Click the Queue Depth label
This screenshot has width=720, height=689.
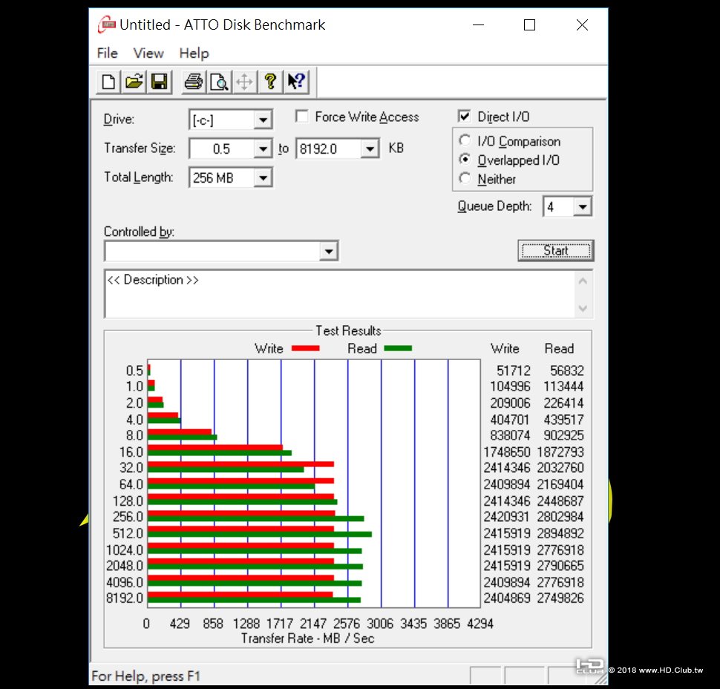tap(494, 206)
